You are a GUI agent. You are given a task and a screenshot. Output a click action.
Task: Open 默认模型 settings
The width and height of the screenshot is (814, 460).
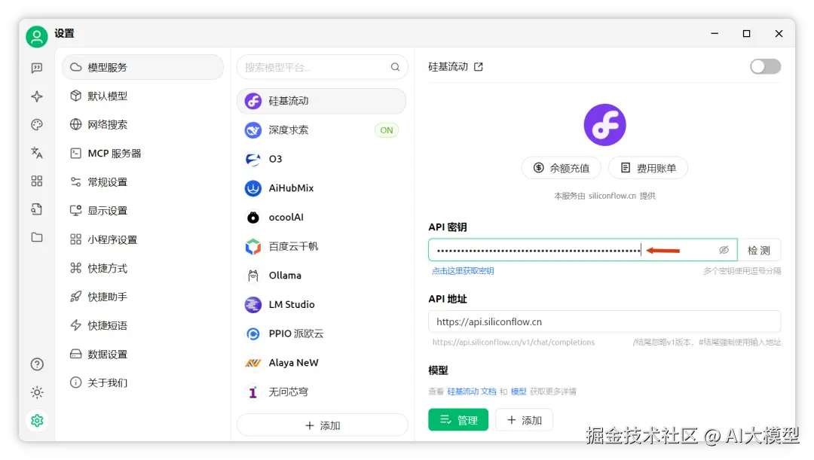(x=142, y=96)
